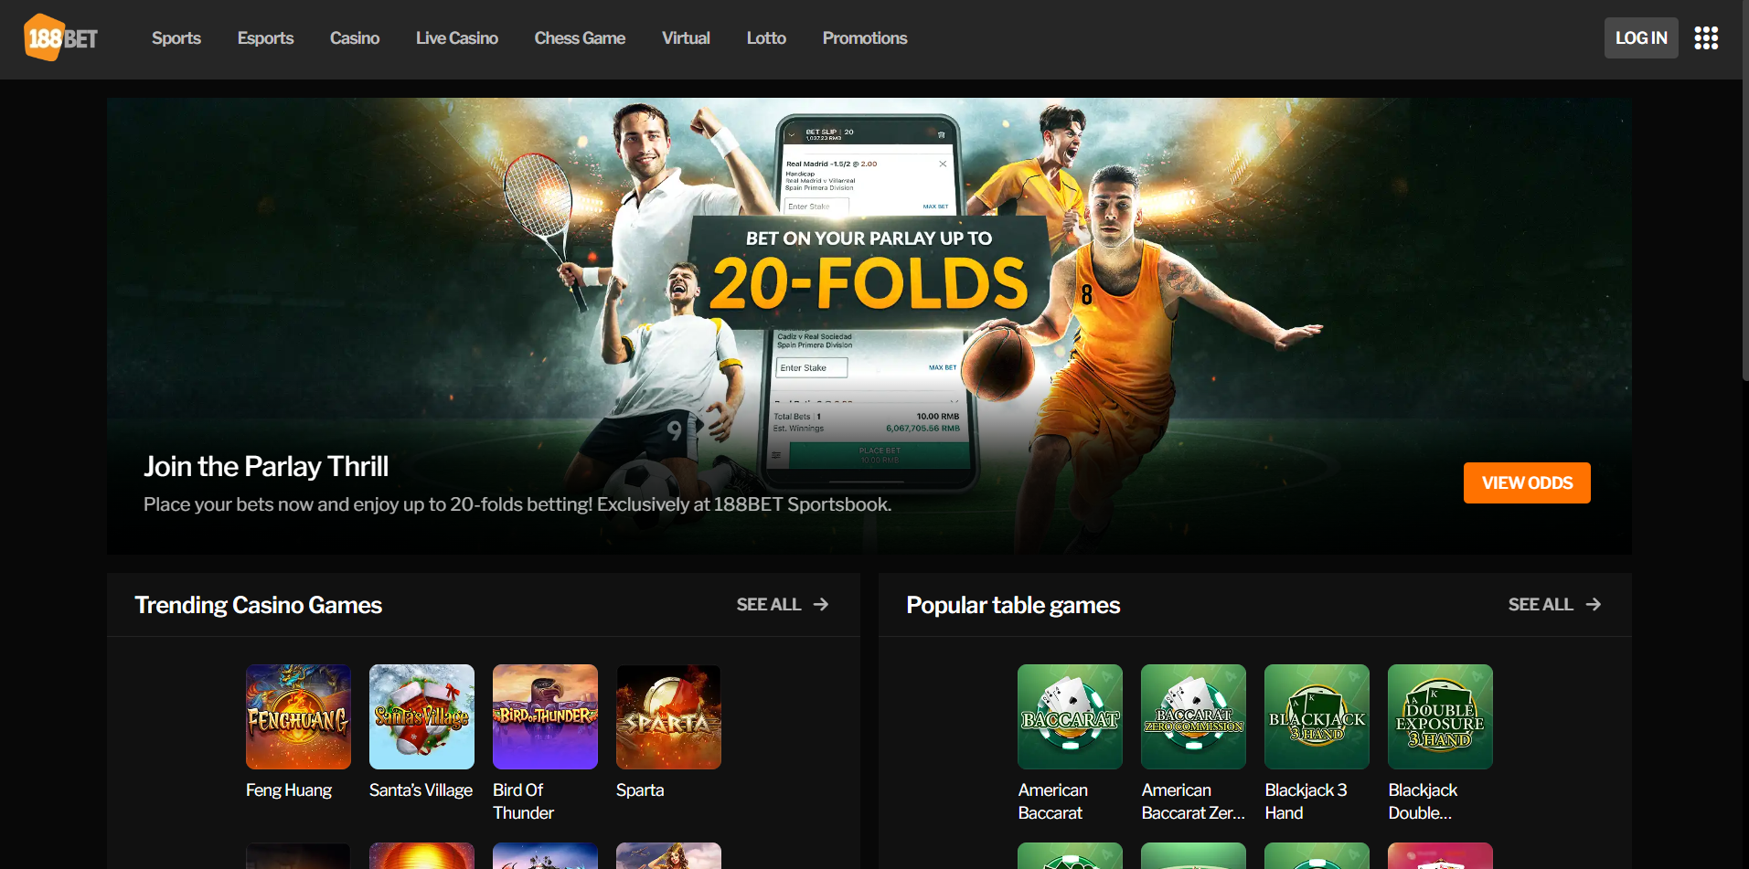Image resolution: width=1749 pixels, height=869 pixels.
Task: Open the Lotto section
Action: click(x=766, y=38)
